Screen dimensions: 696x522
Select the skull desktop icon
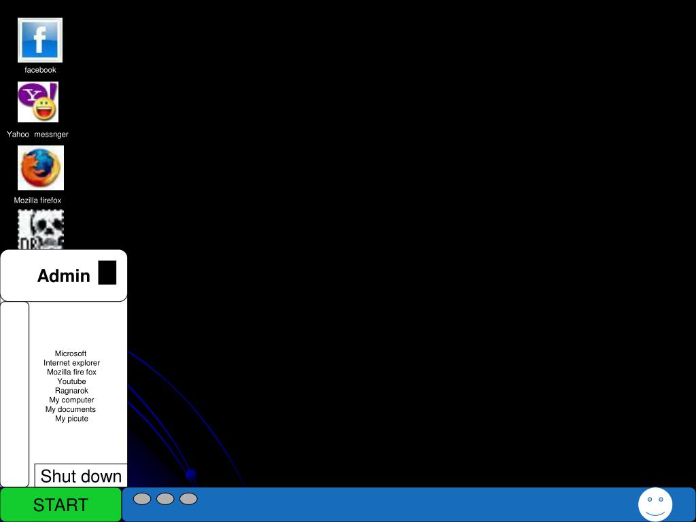coord(40,230)
